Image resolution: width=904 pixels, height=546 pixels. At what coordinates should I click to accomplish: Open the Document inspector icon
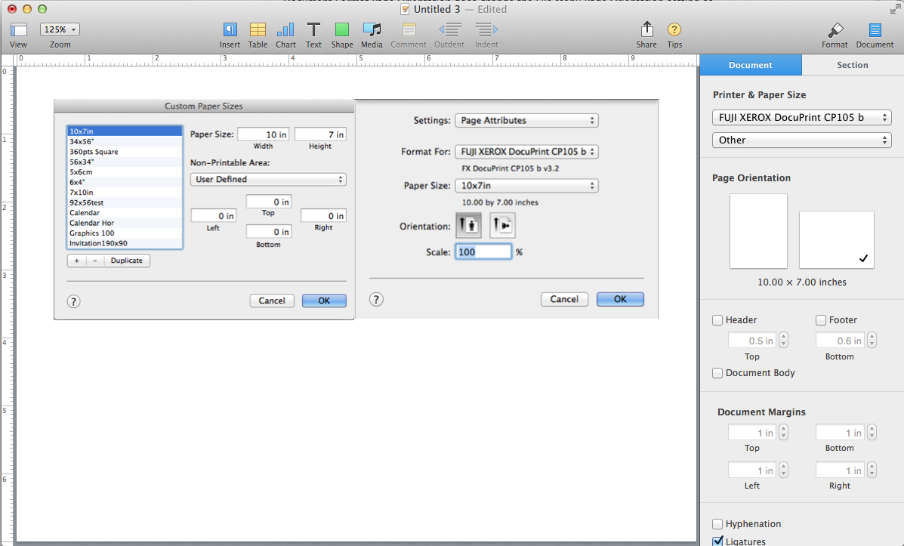click(x=875, y=30)
